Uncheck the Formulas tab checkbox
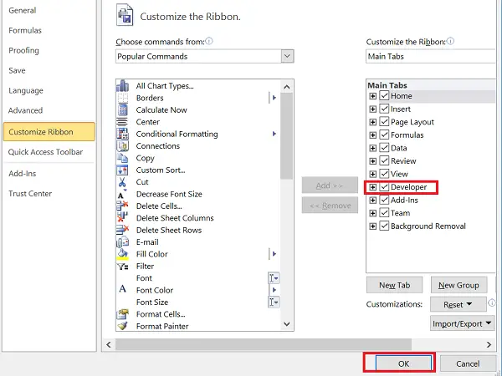Viewport: 502px width, 376px height. coord(384,135)
